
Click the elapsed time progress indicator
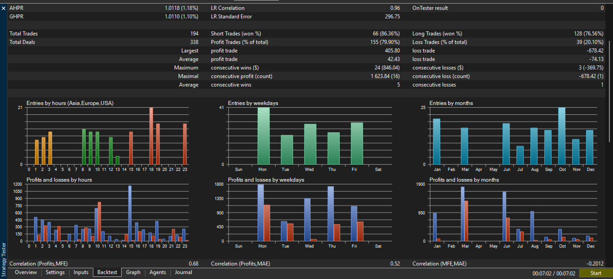point(553,273)
